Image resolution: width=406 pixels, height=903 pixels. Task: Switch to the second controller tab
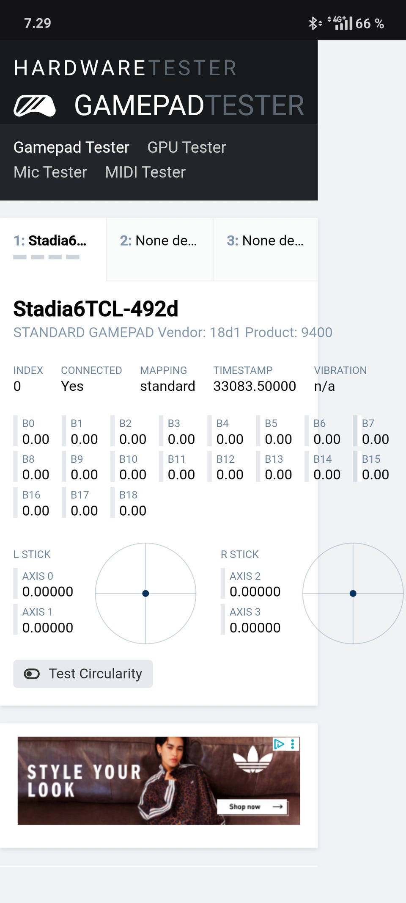coord(159,241)
